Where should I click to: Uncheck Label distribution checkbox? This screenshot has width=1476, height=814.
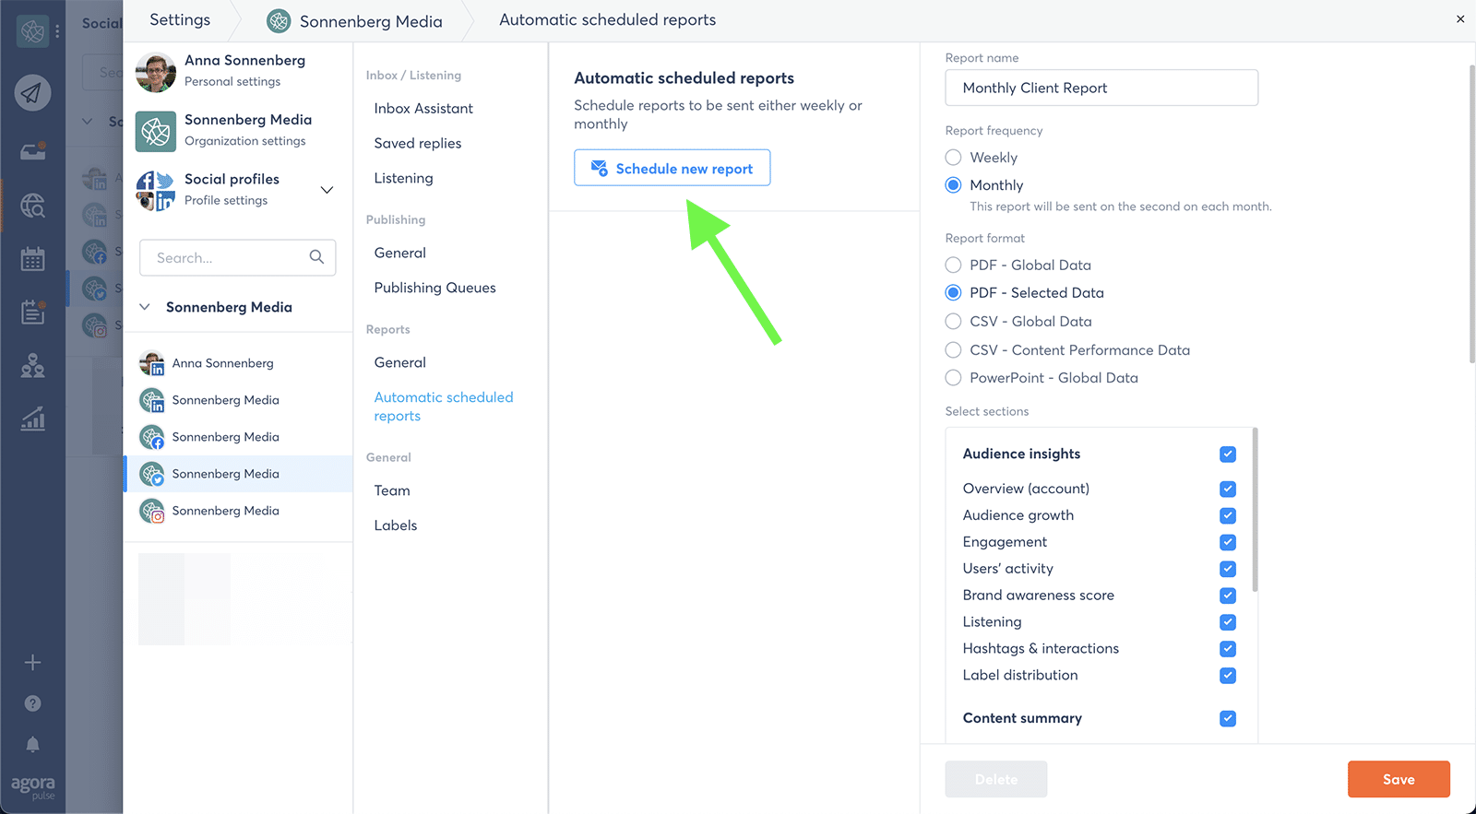click(1227, 676)
